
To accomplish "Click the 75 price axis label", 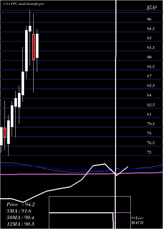I will click(x=149, y=152).
